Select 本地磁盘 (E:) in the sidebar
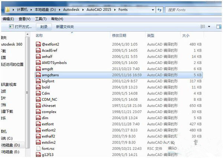The height and width of the screenshot is (158, 223). coord(10,152)
